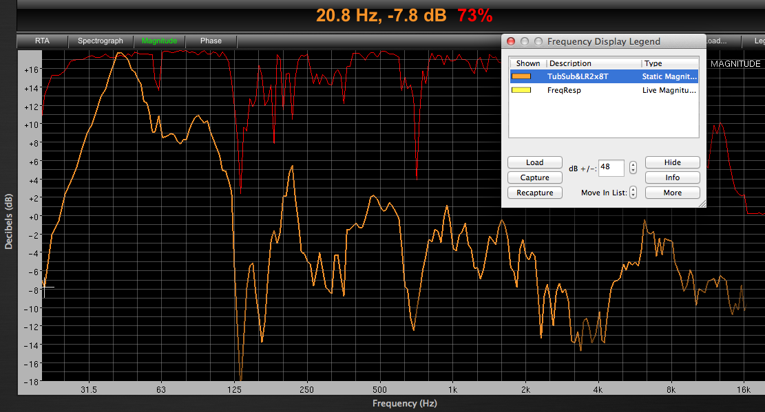Click the dB +/- input field
This screenshot has width=765, height=412.
click(x=611, y=168)
